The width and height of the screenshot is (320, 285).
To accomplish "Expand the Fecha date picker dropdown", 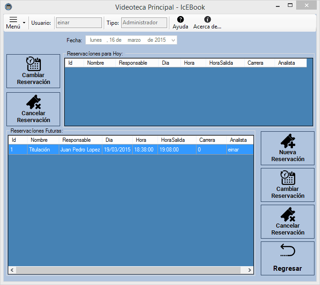I will pos(173,40).
